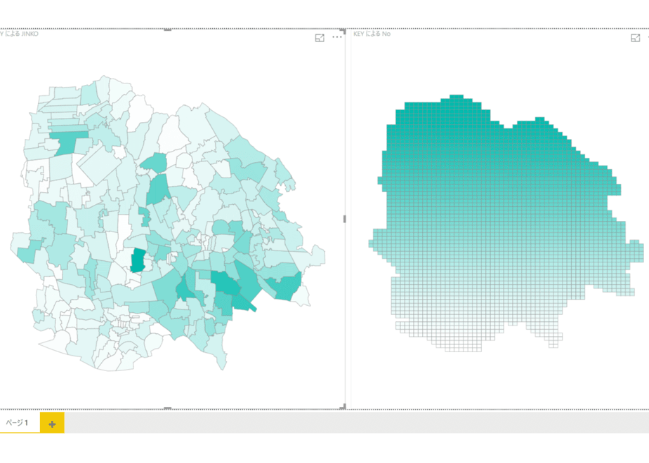Open focus mode for the JINKO map
This screenshot has width=649, height=463.
pyautogui.click(x=320, y=38)
